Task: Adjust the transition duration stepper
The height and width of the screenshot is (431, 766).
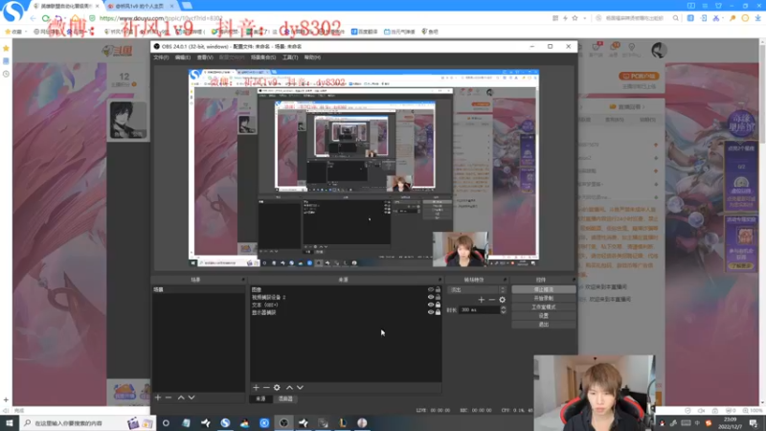Action: point(504,309)
